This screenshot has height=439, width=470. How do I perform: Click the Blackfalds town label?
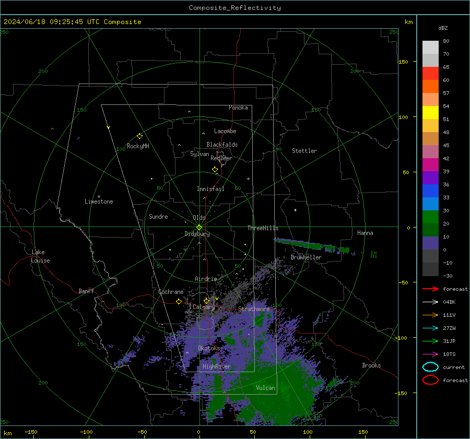tap(222, 145)
